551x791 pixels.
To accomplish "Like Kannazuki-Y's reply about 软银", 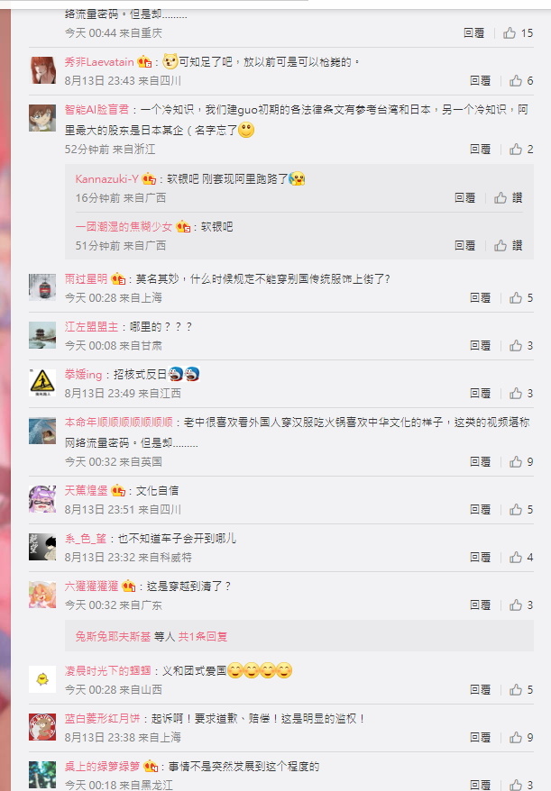I will (508, 198).
